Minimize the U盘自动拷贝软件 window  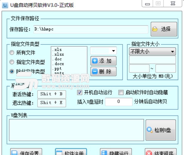pos(147,3)
